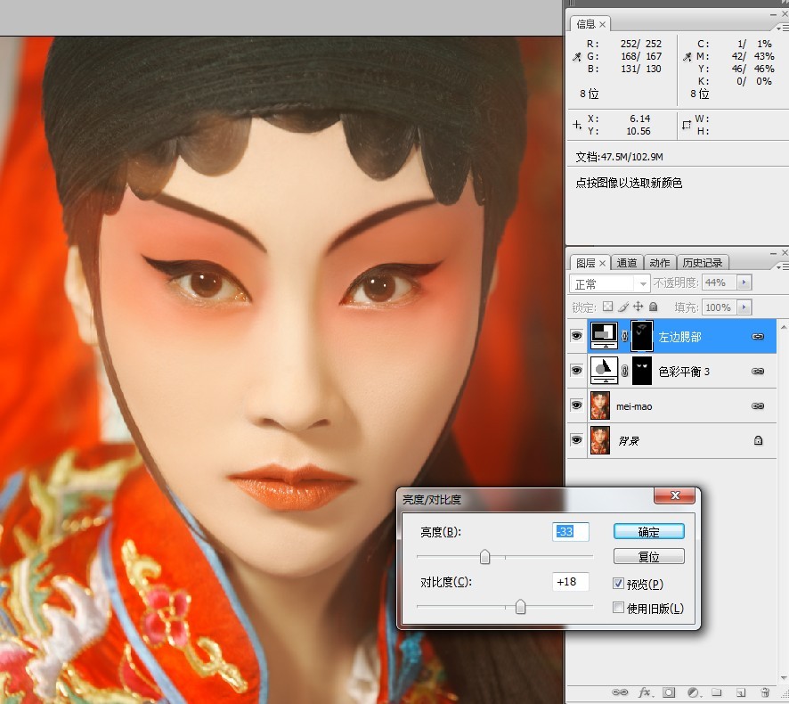Screen dimensions: 789x704
Task: Select the color balance adjustment icon of 色彩平衡 3
Action: (x=604, y=370)
